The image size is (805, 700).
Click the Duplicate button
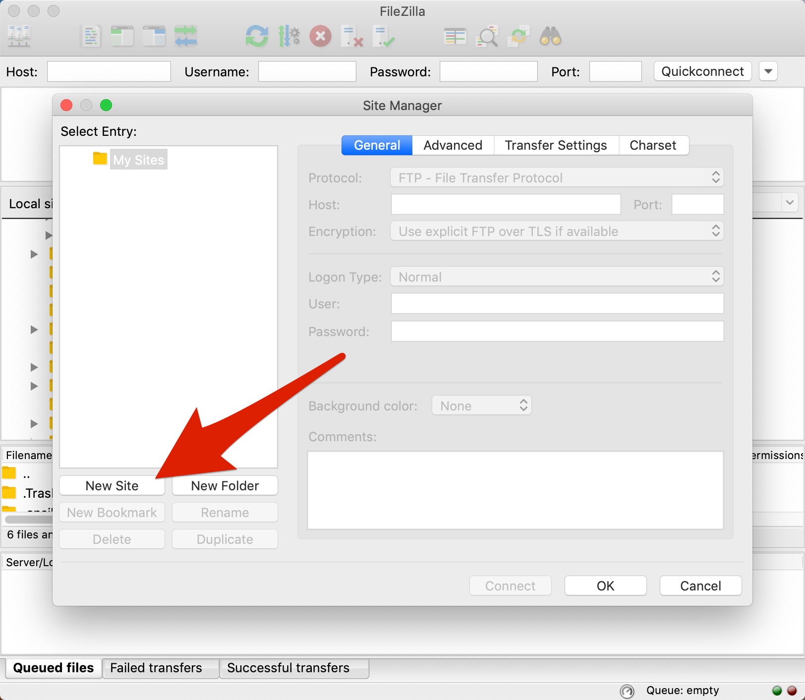[x=225, y=539]
